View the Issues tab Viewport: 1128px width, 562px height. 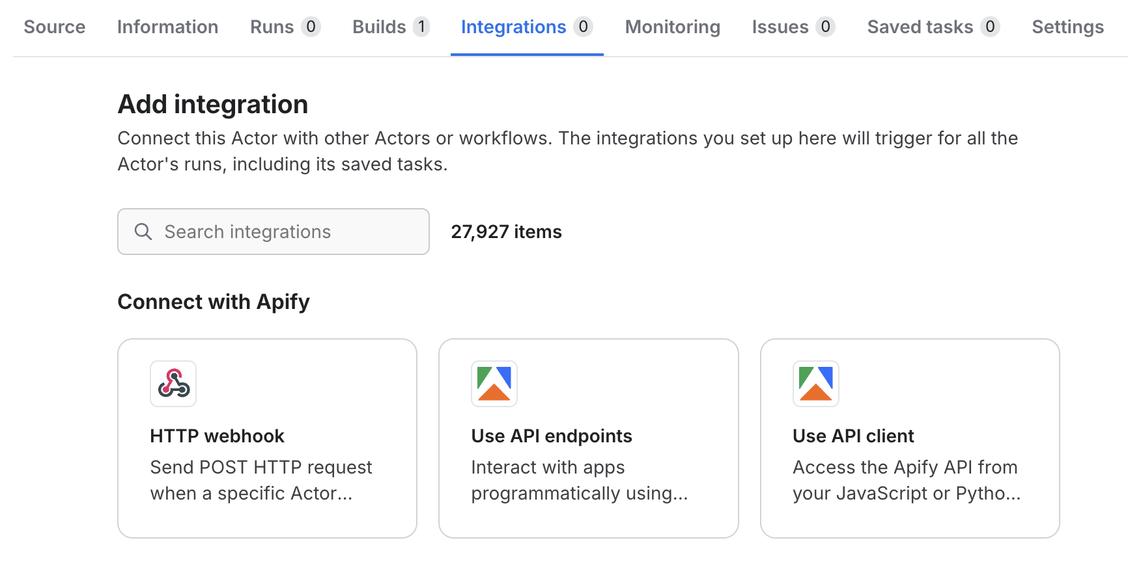pos(793,27)
